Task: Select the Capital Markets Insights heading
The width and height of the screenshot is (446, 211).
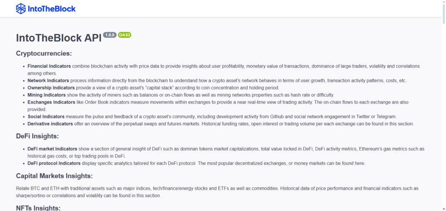Action: click(x=54, y=176)
